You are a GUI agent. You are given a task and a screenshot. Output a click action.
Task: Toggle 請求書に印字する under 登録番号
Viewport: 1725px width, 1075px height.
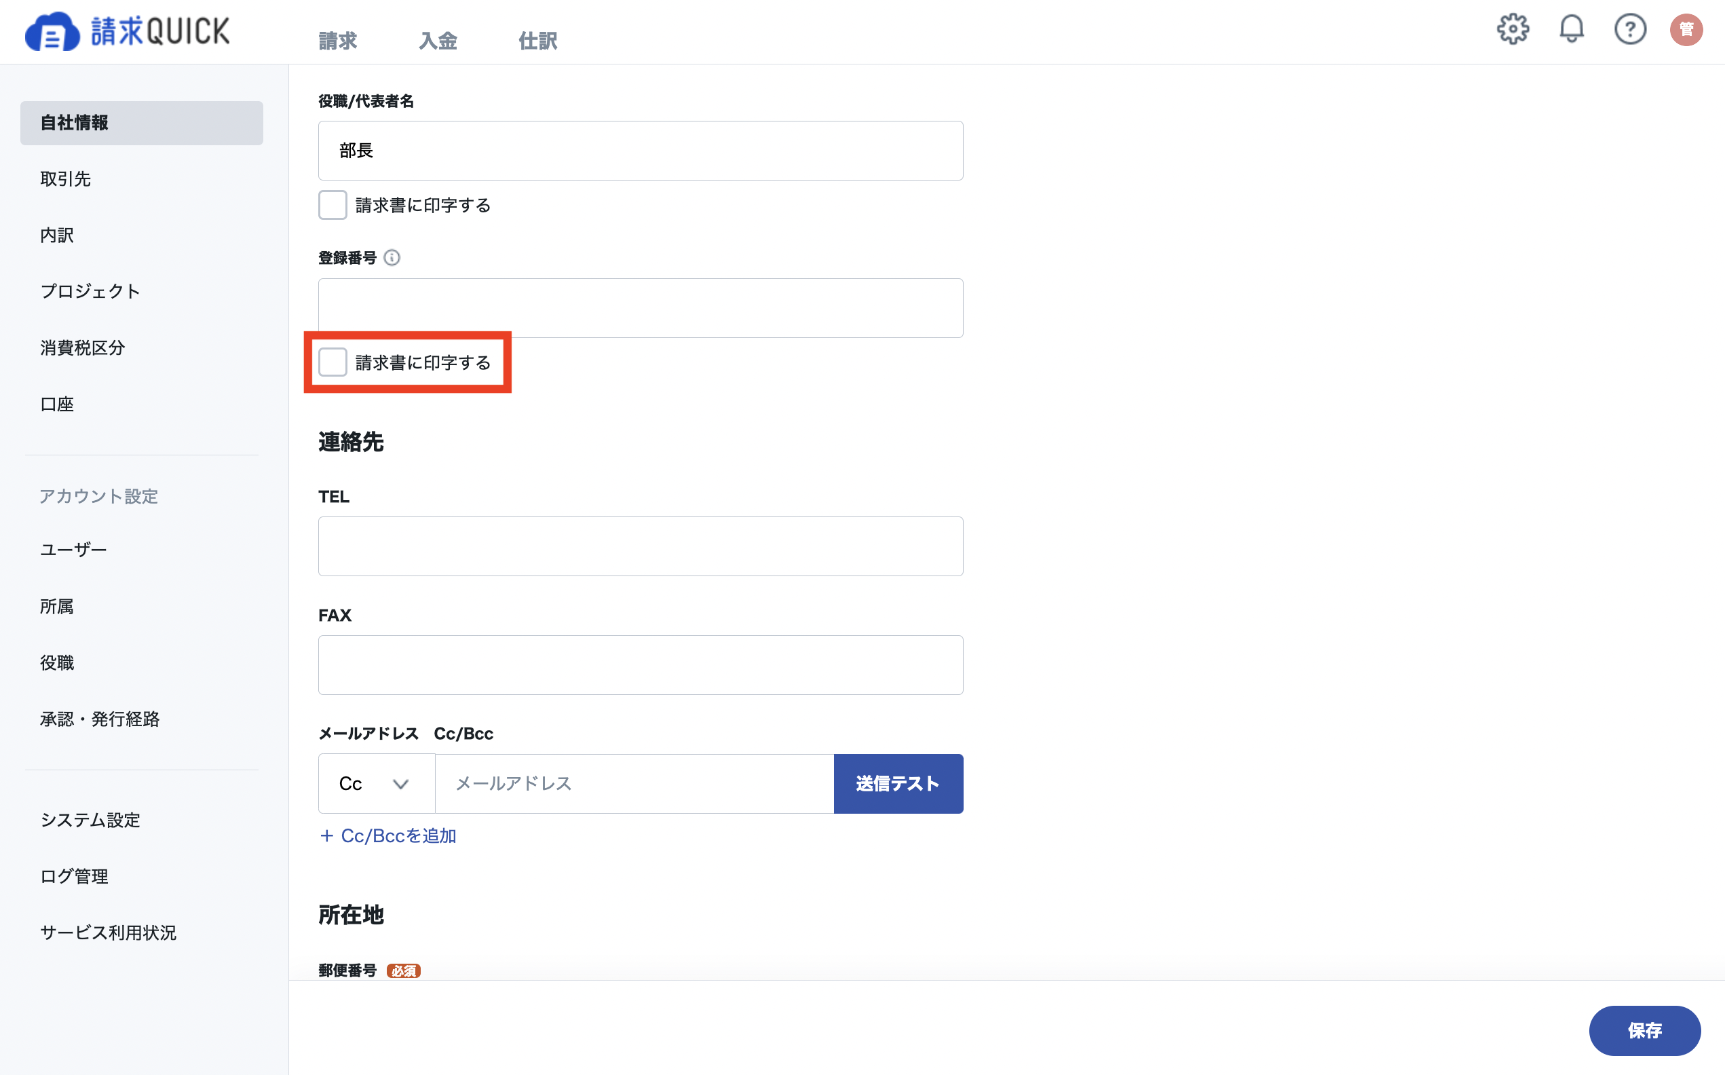333,362
